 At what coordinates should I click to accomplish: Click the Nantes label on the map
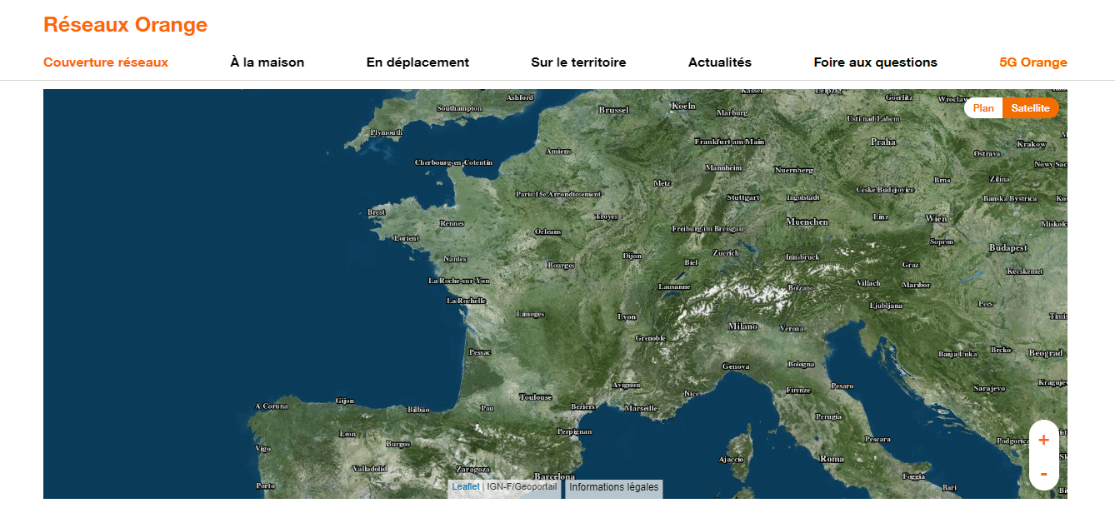[456, 259]
